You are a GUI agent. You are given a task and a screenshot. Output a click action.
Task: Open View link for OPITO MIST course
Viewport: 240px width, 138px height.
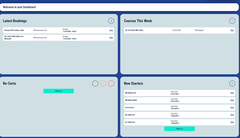click(232, 30)
